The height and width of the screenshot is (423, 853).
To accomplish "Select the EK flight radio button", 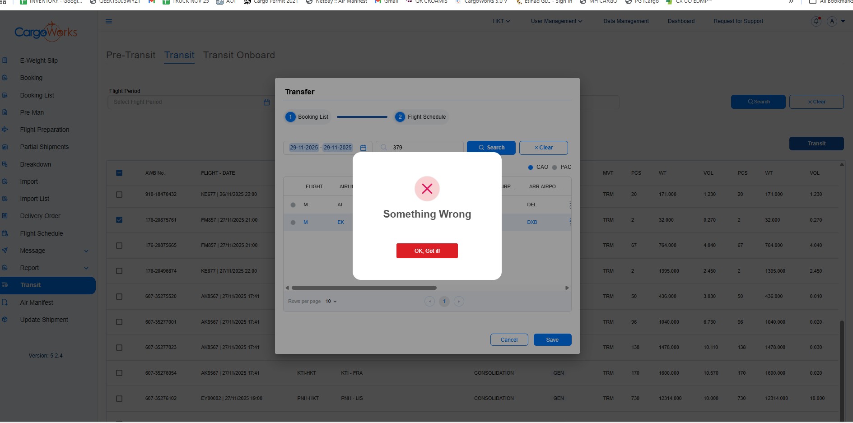I will pyautogui.click(x=293, y=223).
